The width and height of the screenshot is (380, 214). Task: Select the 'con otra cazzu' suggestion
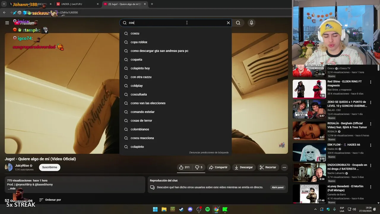(175, 77)
